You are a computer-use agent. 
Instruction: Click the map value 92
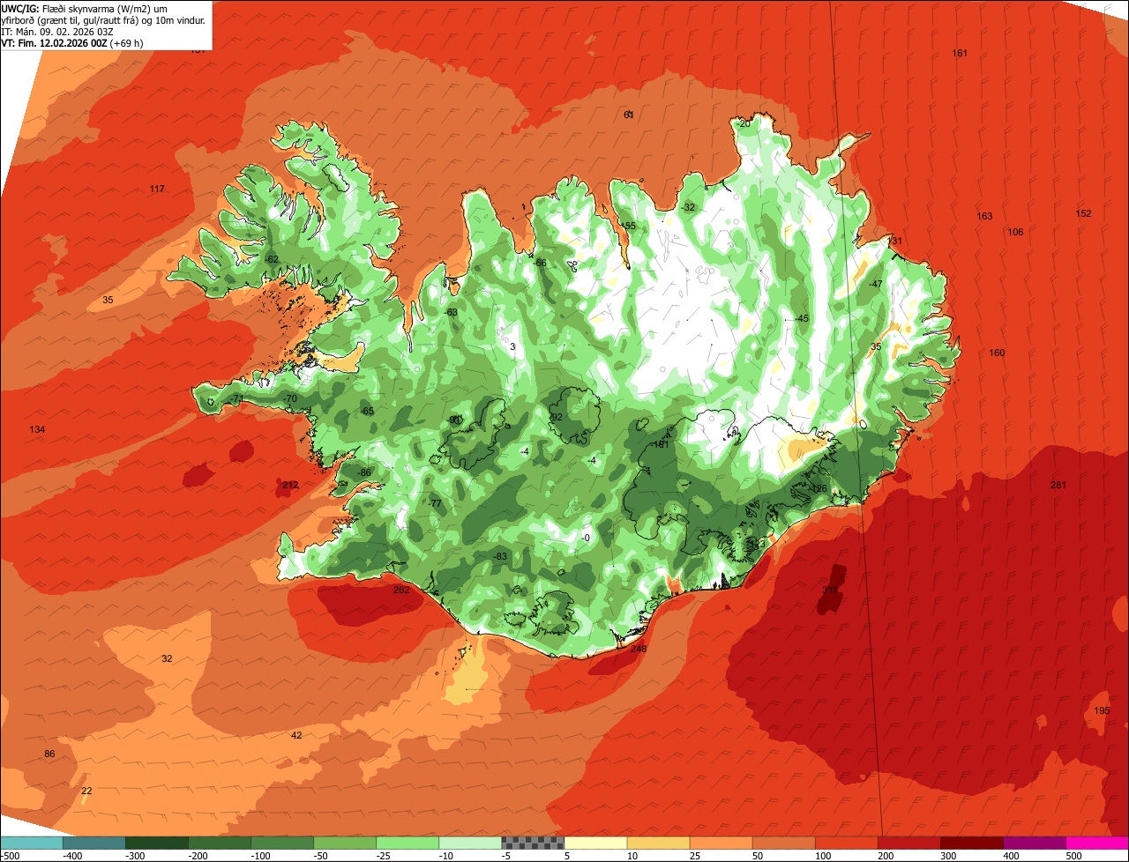pyautogui.click(x=557, y=418)
